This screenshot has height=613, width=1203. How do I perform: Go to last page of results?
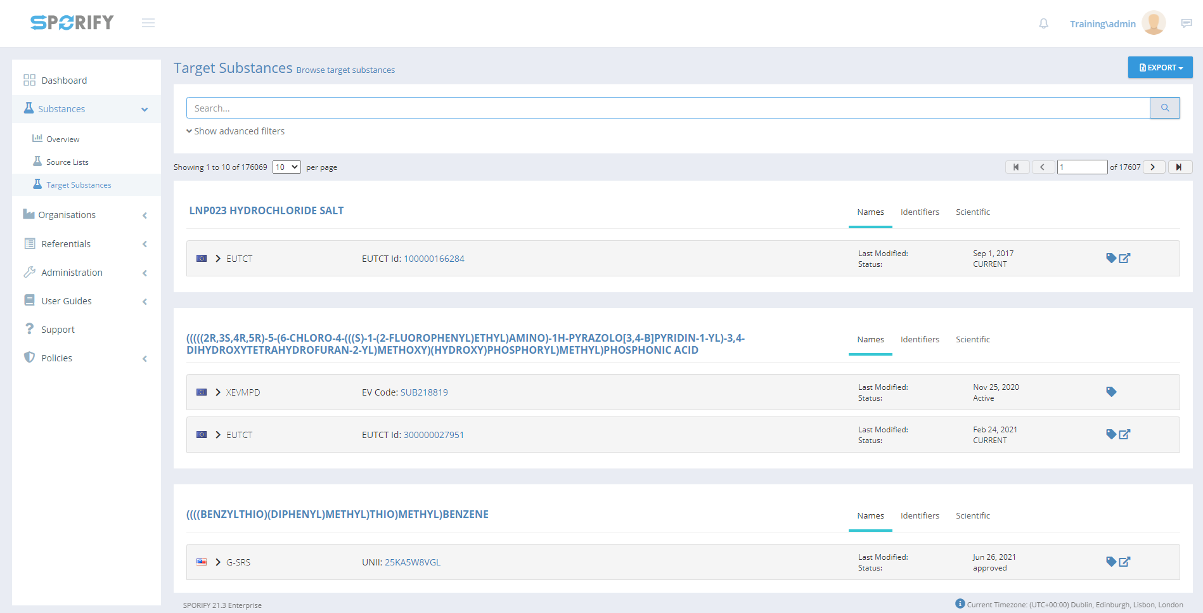pos(1179,167)
